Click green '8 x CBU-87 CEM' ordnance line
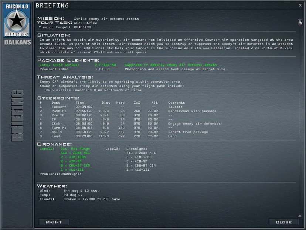Viewport: 306px width, 230px height. pyautogui.click(x=75, y=166)
